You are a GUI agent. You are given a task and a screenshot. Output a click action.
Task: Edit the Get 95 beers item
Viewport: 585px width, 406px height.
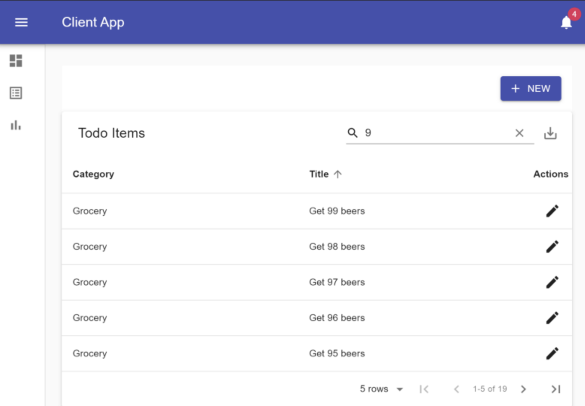[x=552, y=353]
